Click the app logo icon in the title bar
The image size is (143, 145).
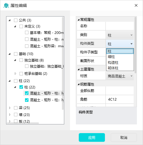[x=6, y=6]
